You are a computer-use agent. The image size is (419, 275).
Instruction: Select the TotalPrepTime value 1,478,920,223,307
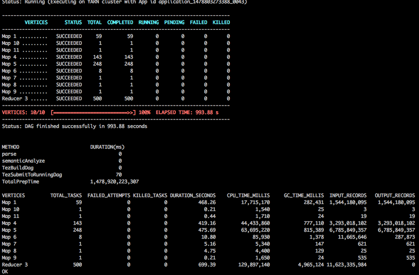[115, 182]
